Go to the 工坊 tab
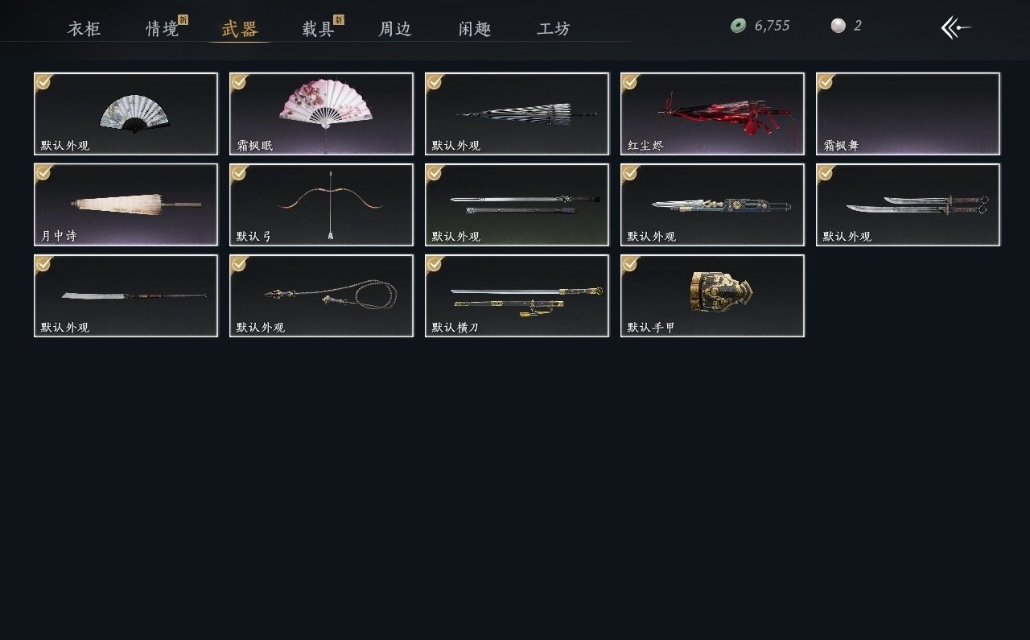This screenshot has height=640, width=1030. point(554,29)
